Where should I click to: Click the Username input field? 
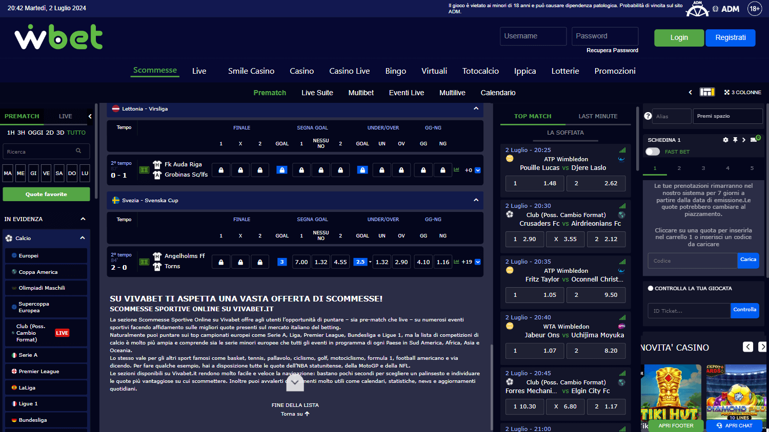point(533,36)
